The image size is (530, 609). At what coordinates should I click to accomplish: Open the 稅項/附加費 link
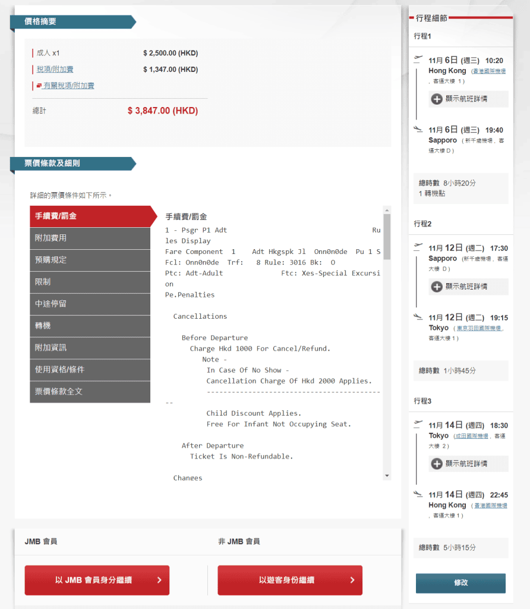click(55, 70)
